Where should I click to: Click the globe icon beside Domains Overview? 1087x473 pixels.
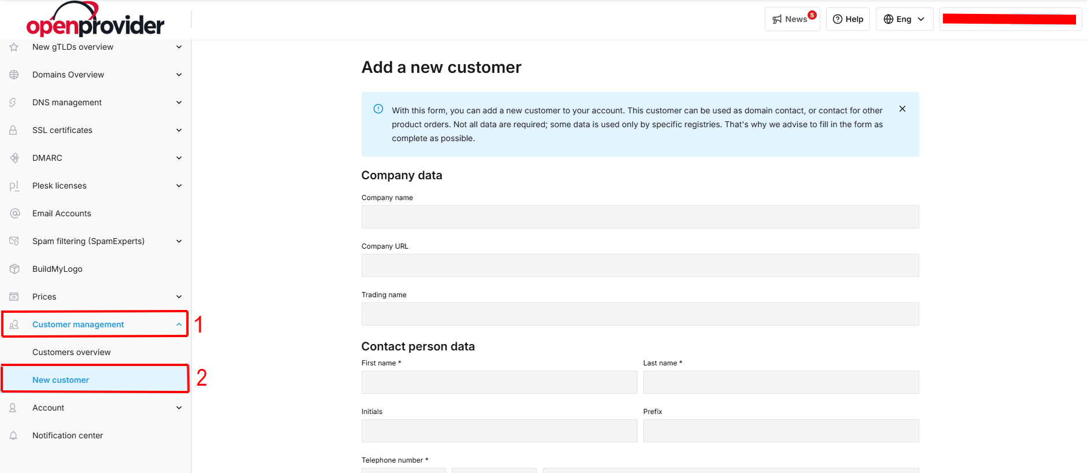14,75
